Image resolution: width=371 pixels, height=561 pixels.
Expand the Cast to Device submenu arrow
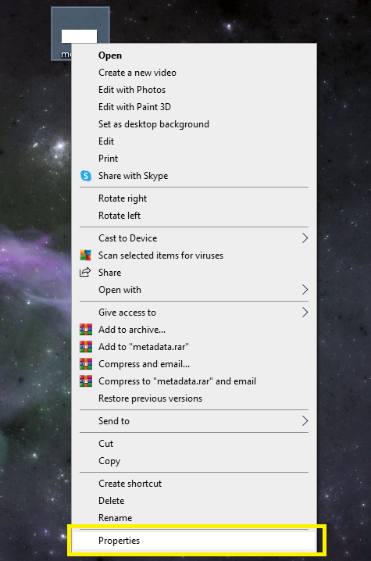click(x=305, y=238)
